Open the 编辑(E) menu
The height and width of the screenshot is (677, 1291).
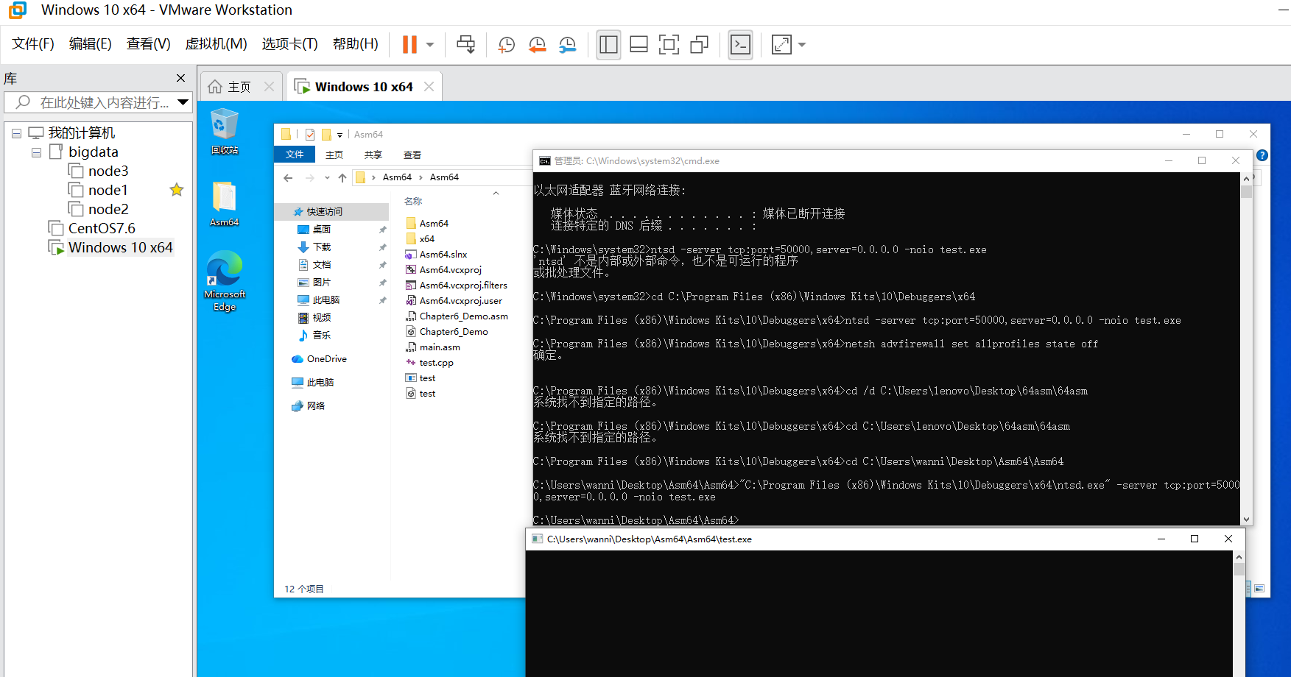click(91, 44)
